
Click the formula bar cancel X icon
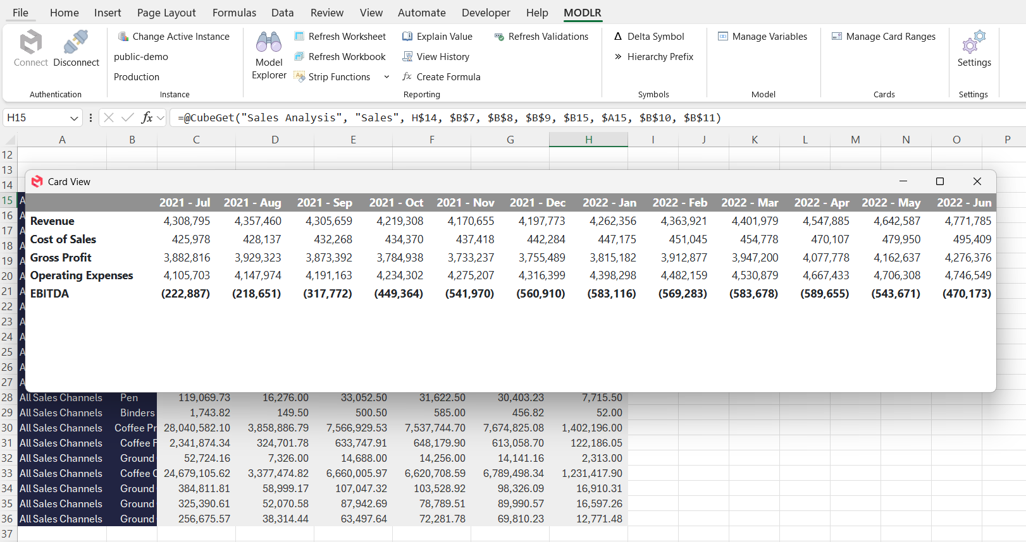(109, 117)
